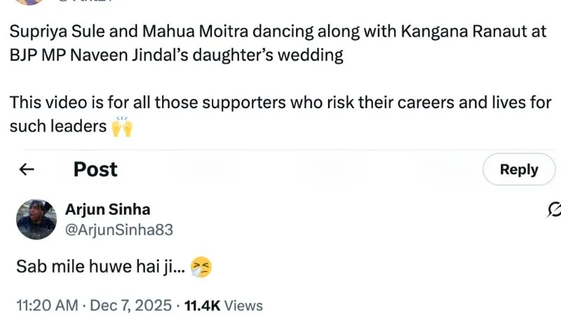
Task: Click the word Views after the count
Action: (x=245, y=305)
